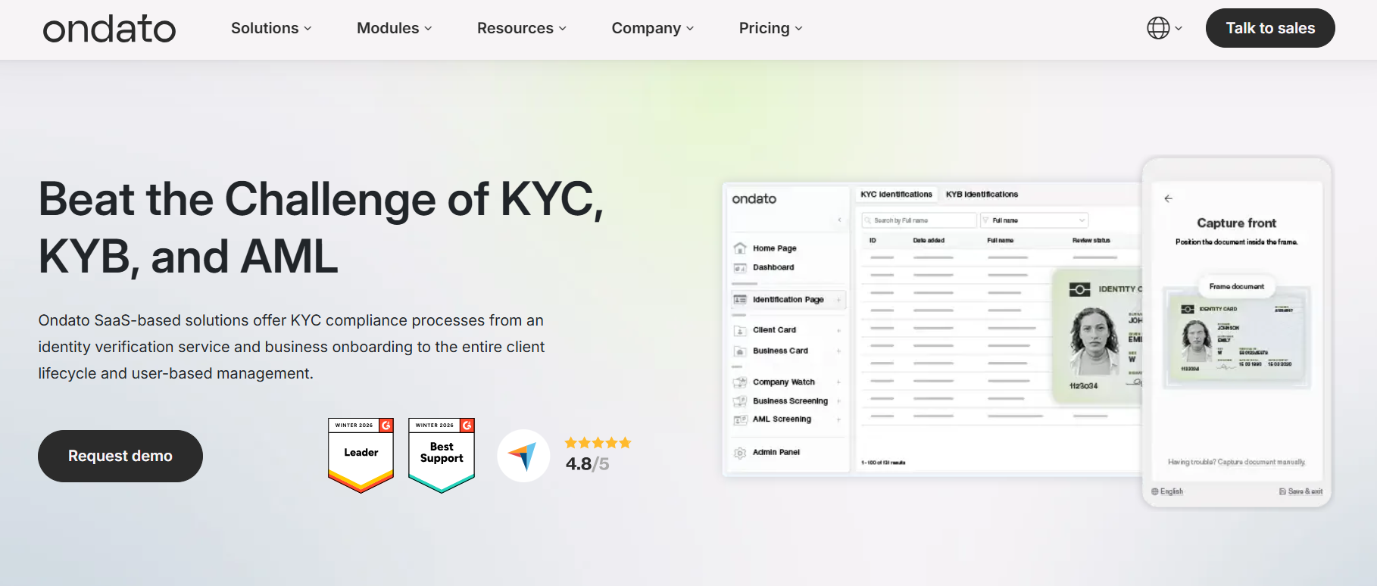Click the Request demo button
The width and height of the screenshot is (1377, 586).
coord(120,456)
